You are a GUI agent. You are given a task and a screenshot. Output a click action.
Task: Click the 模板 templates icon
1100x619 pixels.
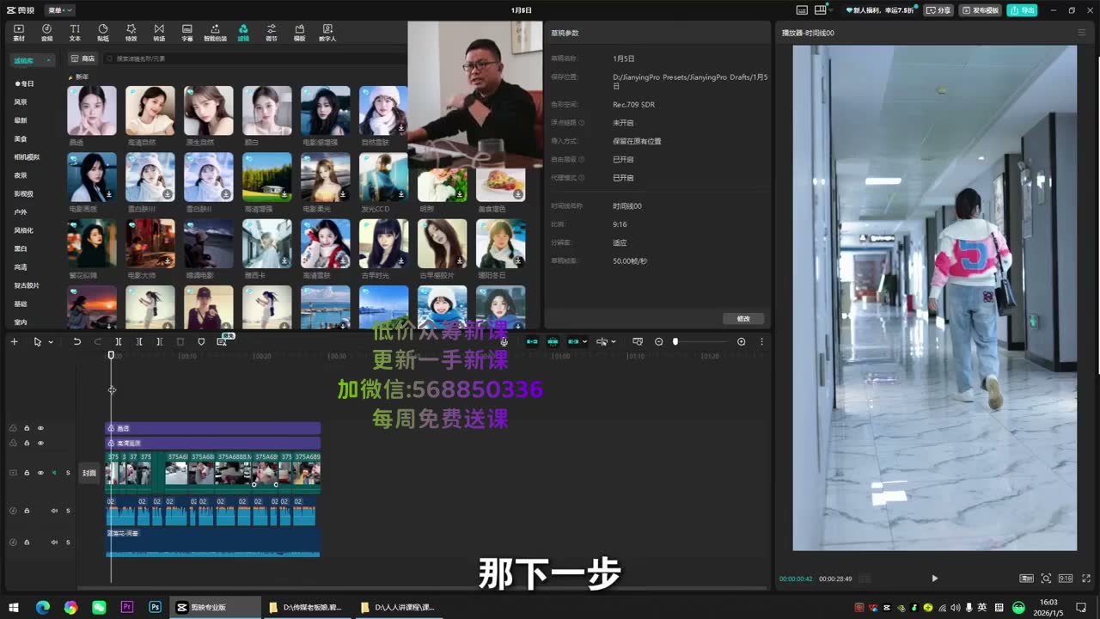299,33
